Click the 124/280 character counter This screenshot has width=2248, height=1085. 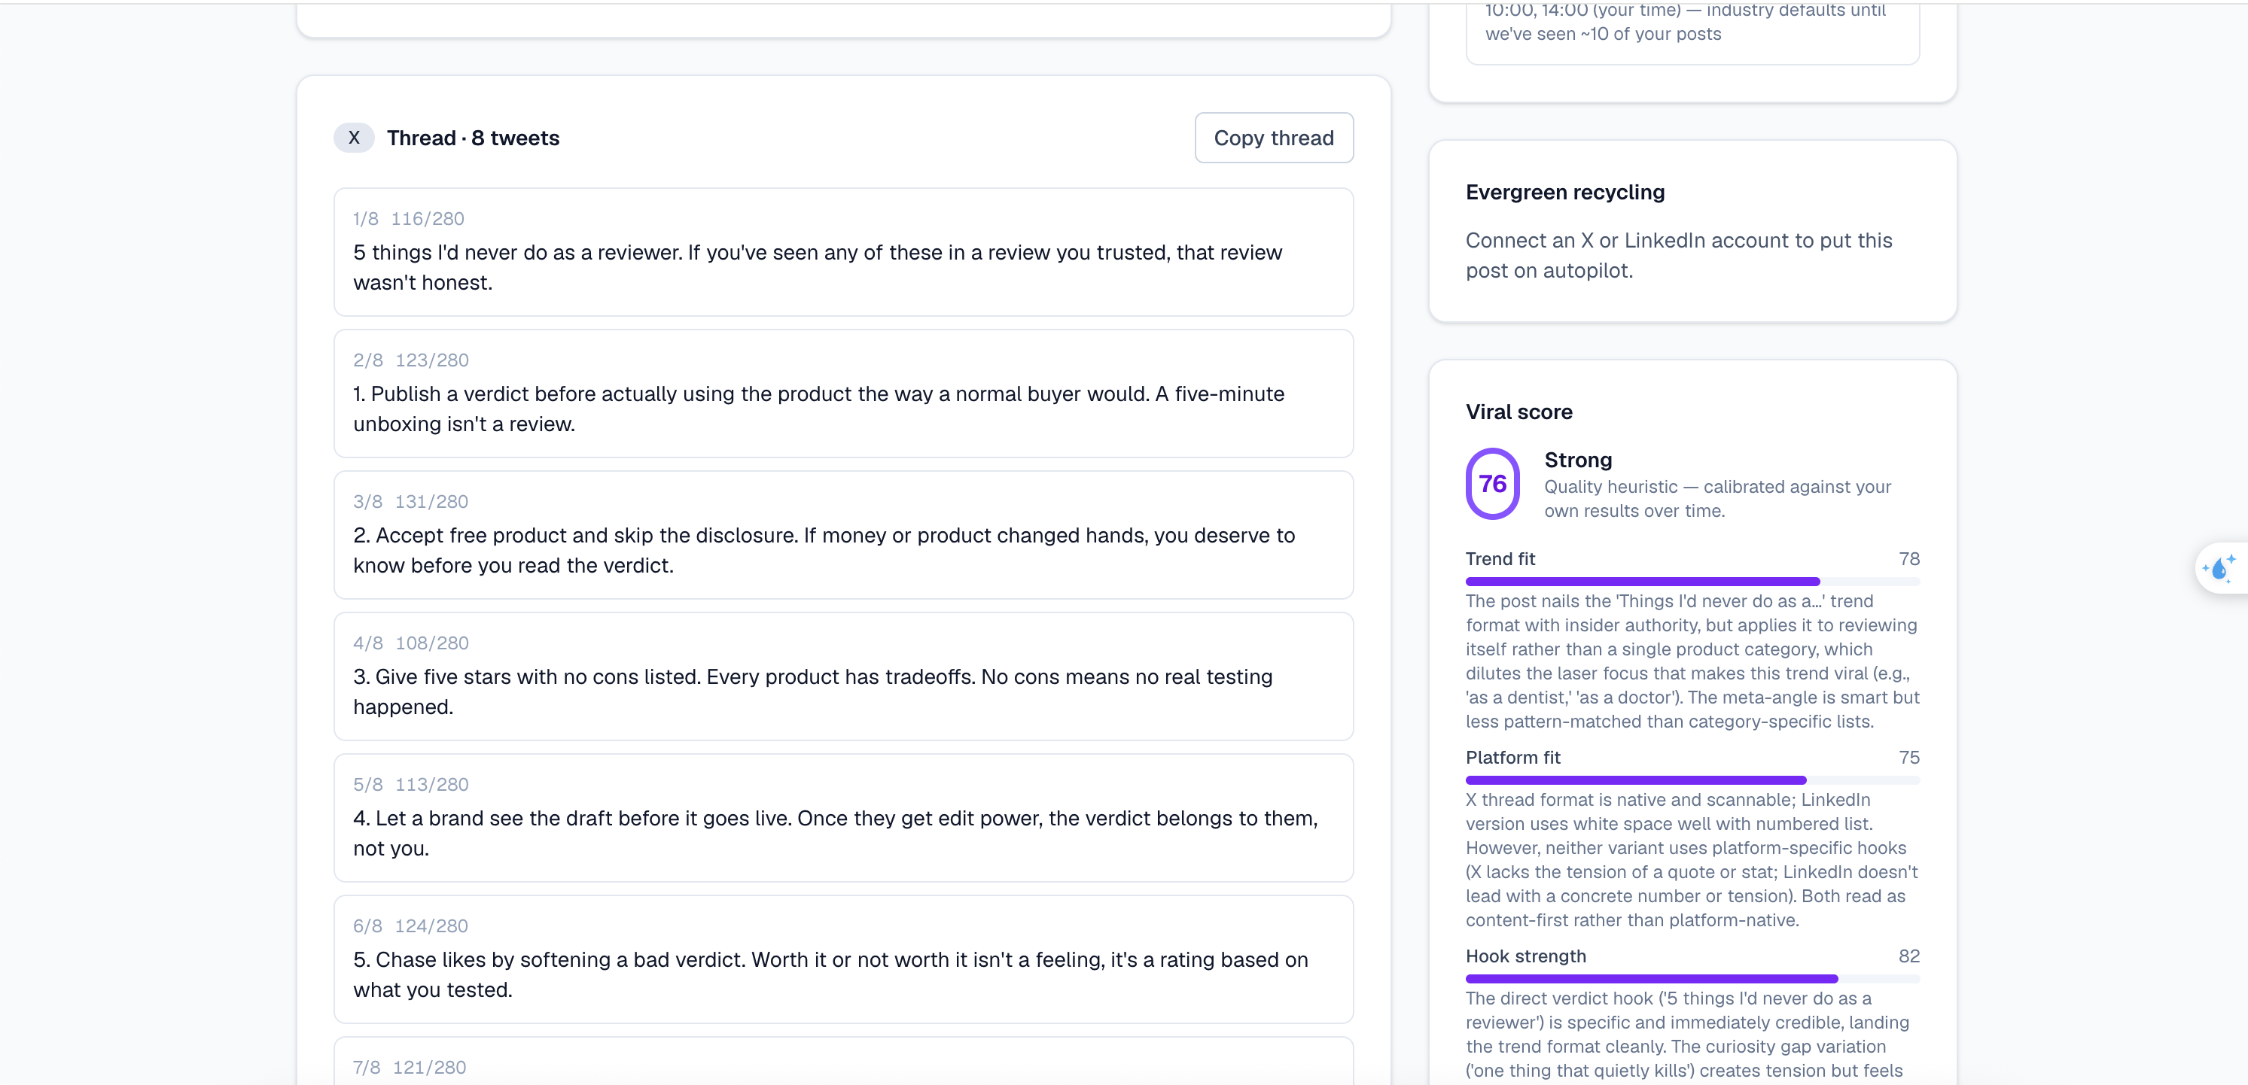[x=431, y=925]
